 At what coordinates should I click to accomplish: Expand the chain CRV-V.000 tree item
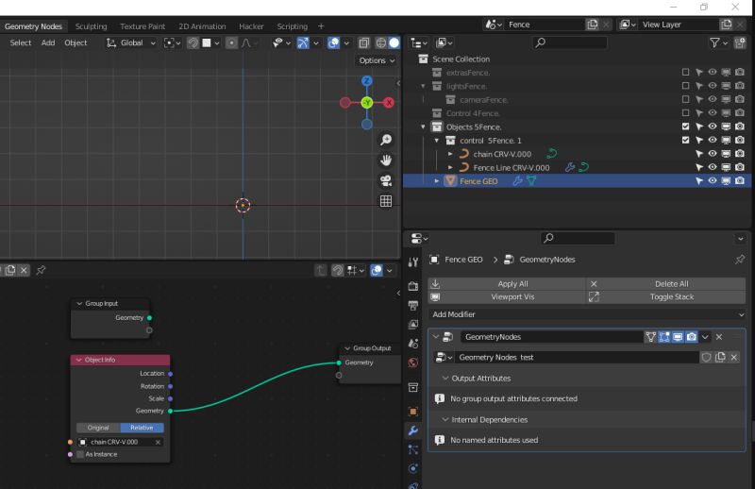point(450,154)
